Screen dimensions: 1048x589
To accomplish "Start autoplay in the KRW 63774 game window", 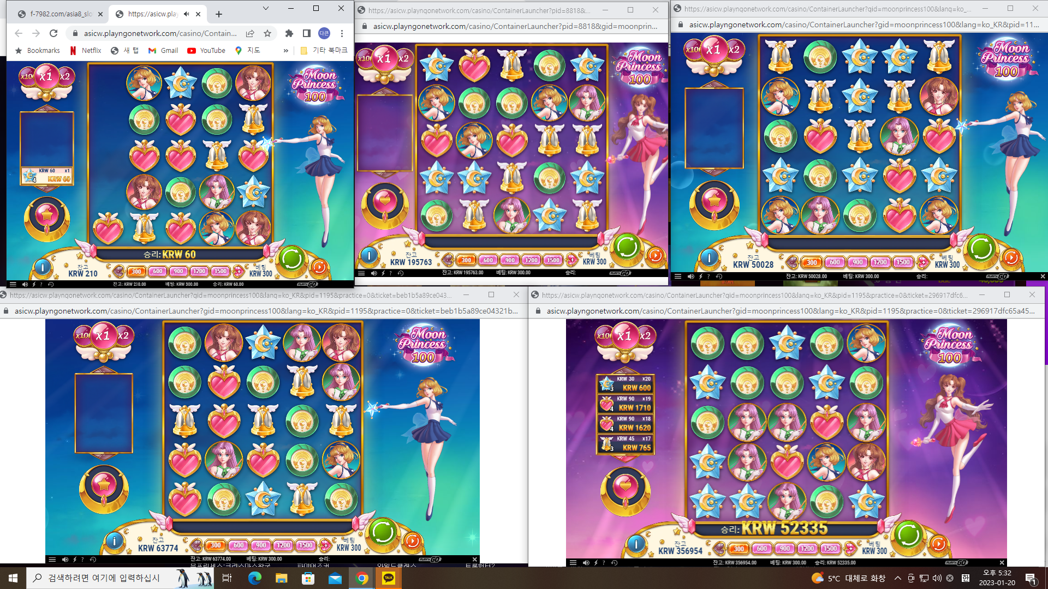I will (x=413, y=541).
